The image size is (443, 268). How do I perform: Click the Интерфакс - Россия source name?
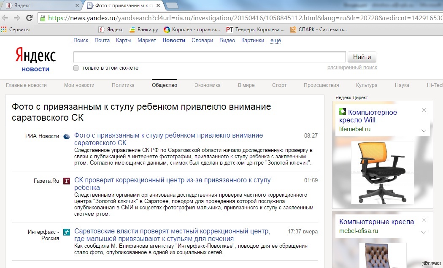[x=43, y=235]
